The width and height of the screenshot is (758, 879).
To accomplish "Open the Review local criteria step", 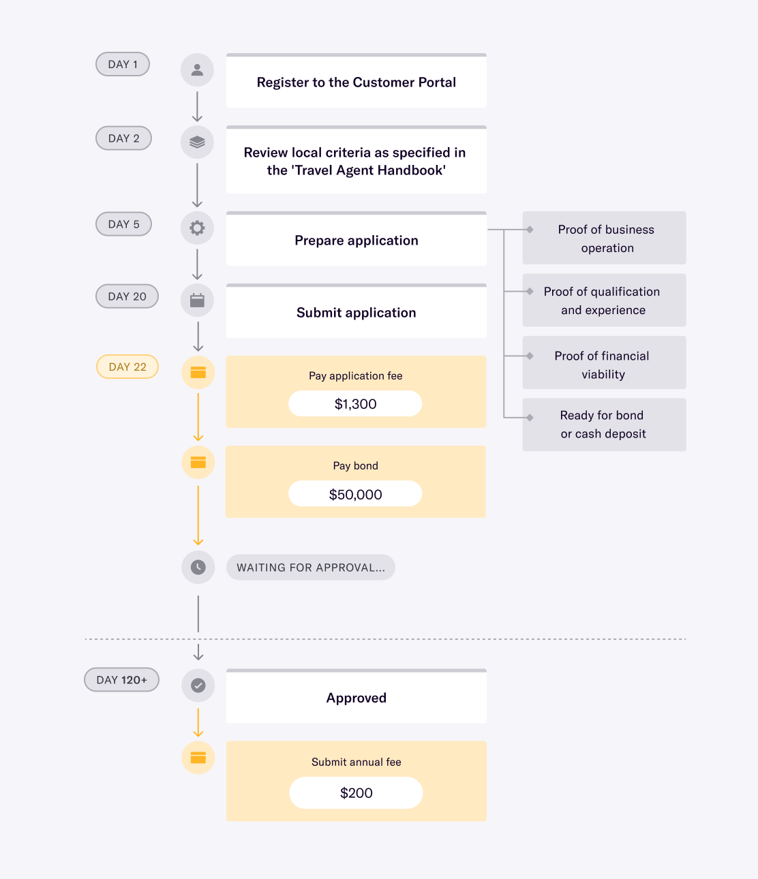I will click(356, 161).
